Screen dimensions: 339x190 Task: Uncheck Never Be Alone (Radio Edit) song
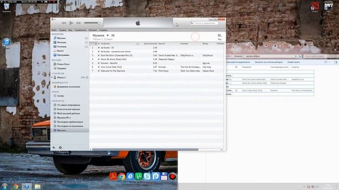(x=99, y=59)
